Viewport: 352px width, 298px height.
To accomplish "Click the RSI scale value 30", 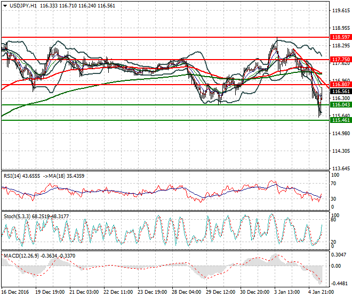I will click(x=333, y=198).
